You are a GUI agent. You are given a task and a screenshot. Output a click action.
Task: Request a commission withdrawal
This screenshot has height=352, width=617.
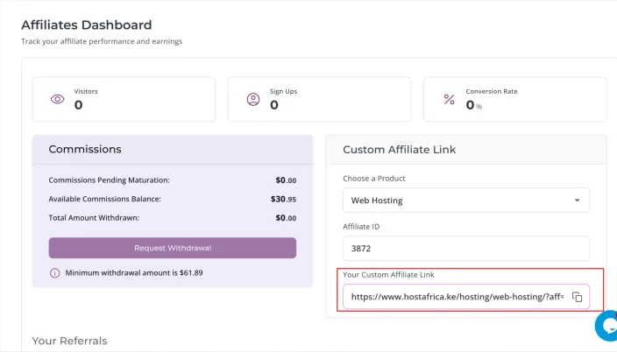(x=173, y=248)
